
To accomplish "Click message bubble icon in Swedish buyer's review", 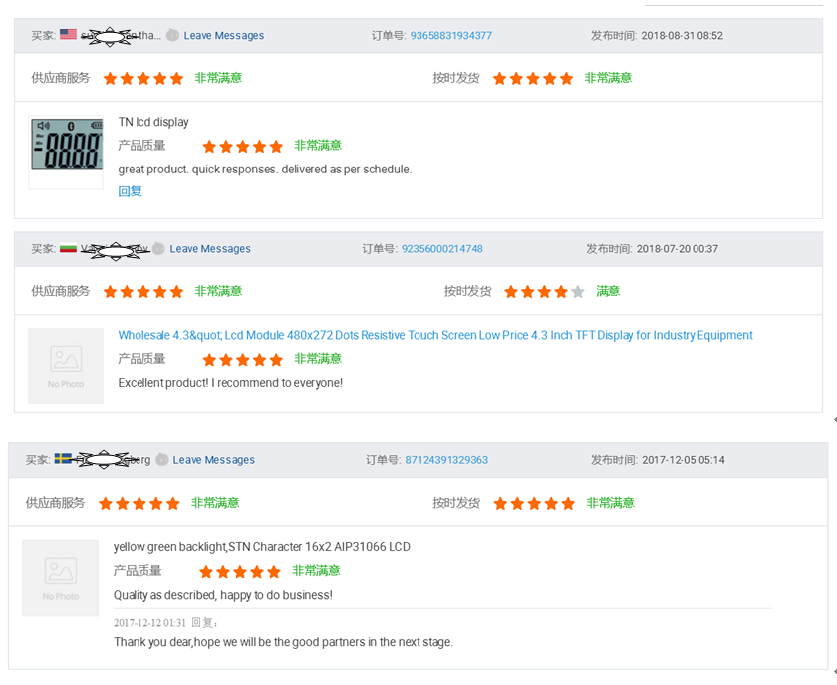I will (x=162, y=460).
